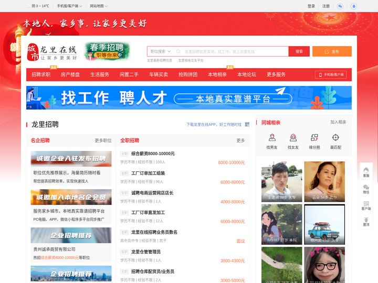Click 诚邀企业入驻发布招聘 banner image
378x283 pixels.
(71, 159)
